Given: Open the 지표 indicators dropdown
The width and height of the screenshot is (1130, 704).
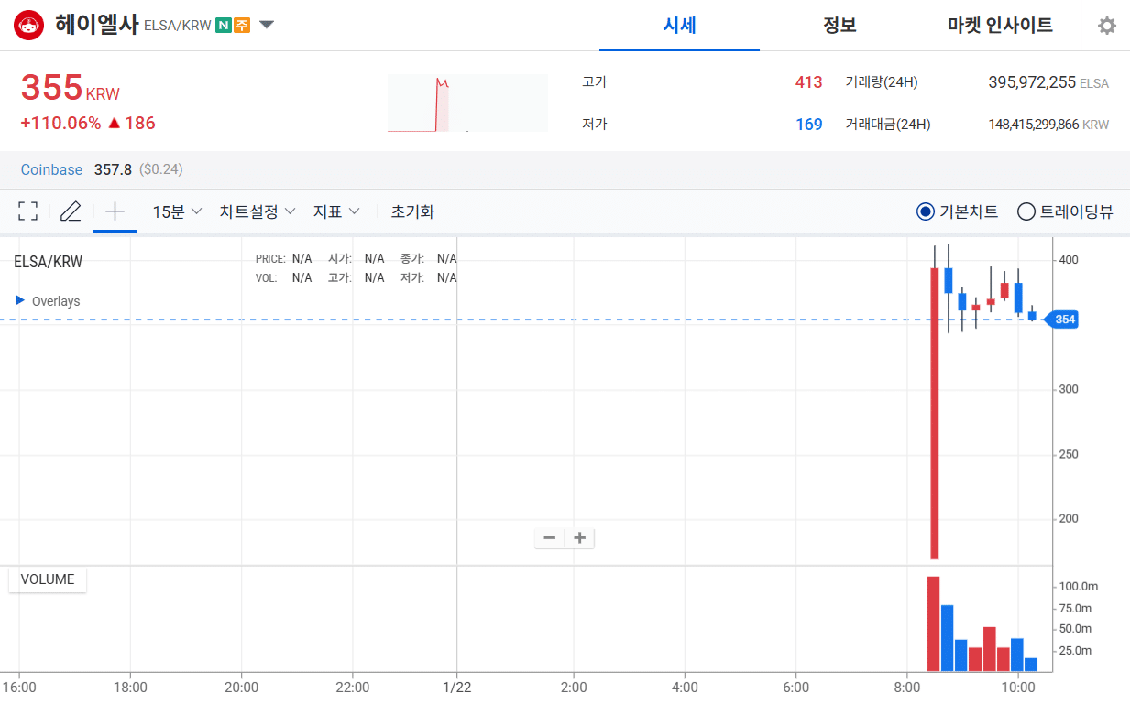Looking at the screenshot, I should pyautogui.click(x=336, y=211).
